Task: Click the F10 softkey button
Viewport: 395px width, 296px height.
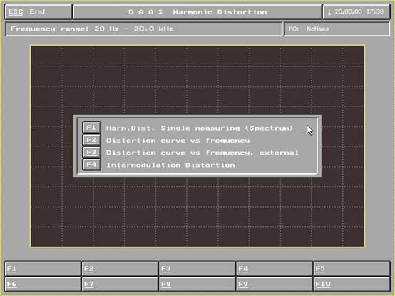Action: pyautogui.click(x=352, y=284)
